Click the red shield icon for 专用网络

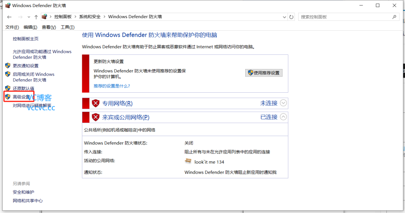pos(95,103)
